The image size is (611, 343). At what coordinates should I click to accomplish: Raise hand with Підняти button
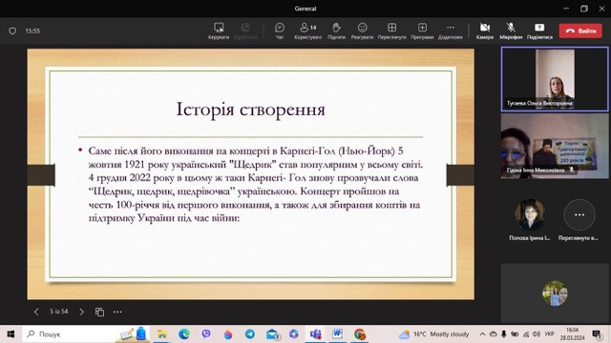[336, 30]
